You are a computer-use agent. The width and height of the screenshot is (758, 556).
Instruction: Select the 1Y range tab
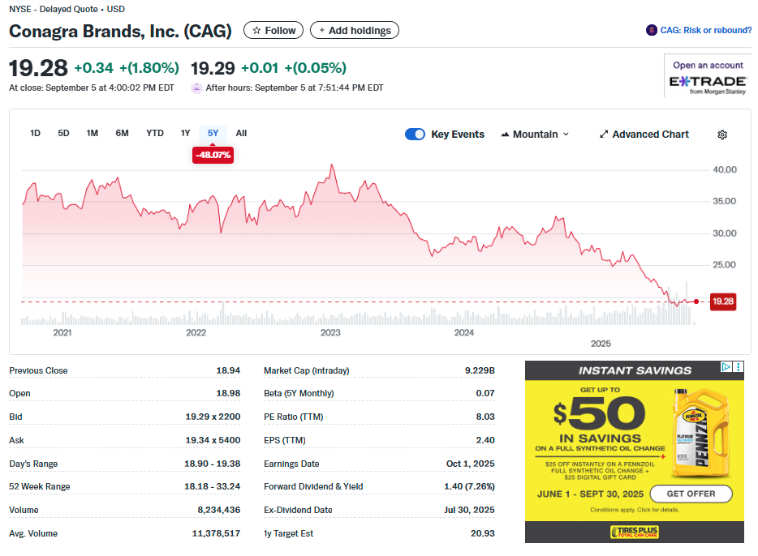point(185,133)
